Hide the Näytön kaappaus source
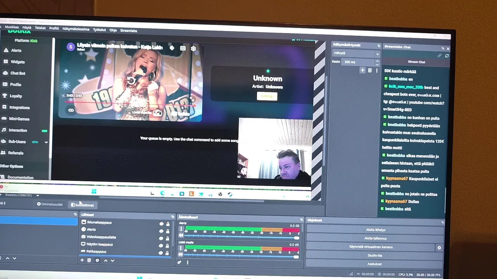Viewport: 497px width, 279px height. tap(161, 245)
